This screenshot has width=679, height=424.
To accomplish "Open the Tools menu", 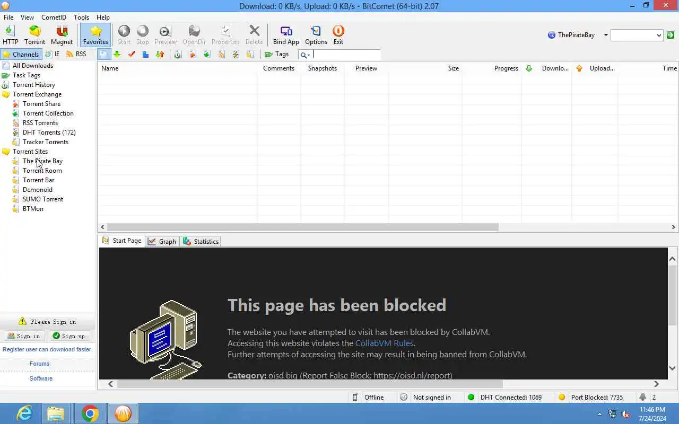I will tap(81, 17).
